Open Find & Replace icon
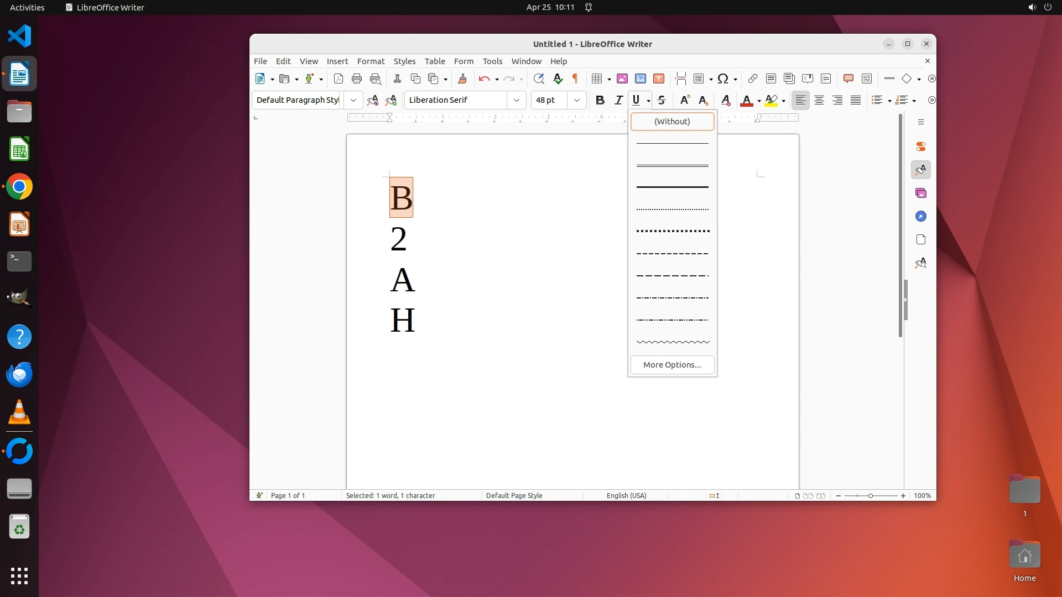The image size is (1062, 597). point(539,78)
